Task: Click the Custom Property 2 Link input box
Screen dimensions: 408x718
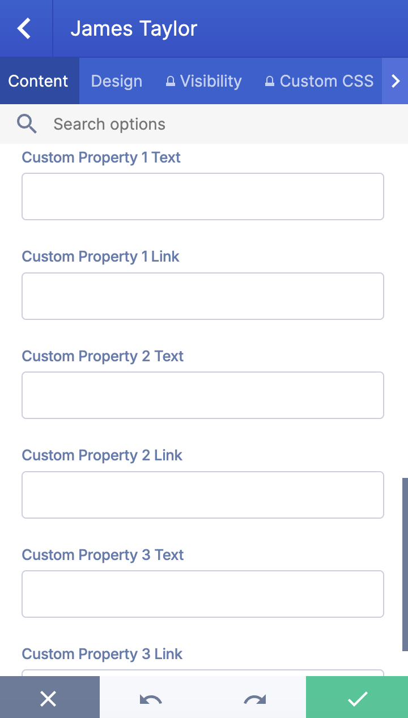Action: tap(202, 494)
